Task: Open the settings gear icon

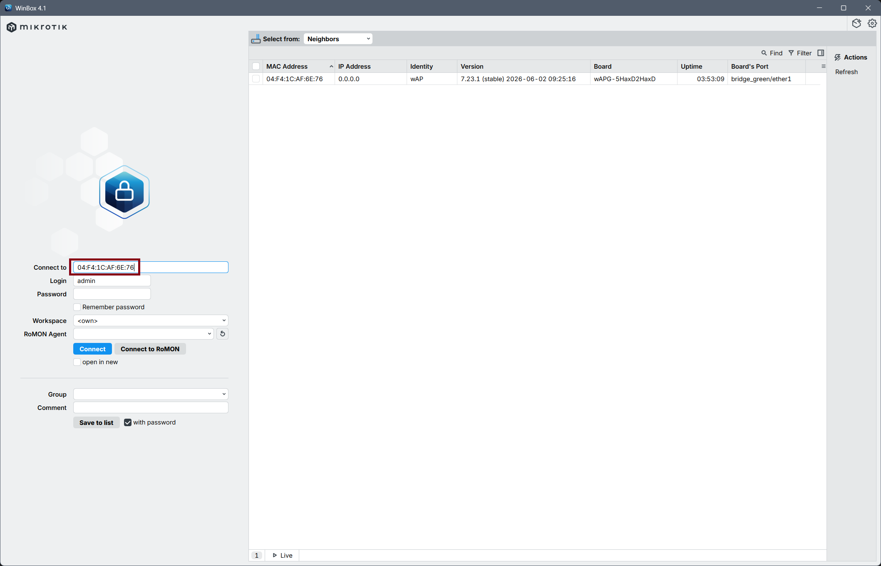Action: point(872,23)
